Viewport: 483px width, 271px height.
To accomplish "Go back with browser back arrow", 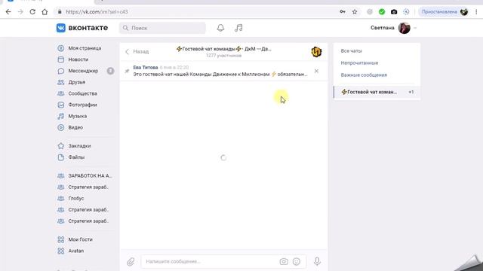I will pos(8,12).
